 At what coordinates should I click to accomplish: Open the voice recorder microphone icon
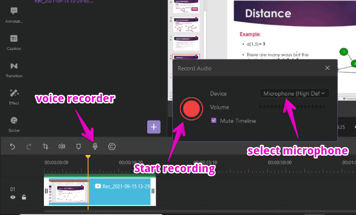click(95, 147)
